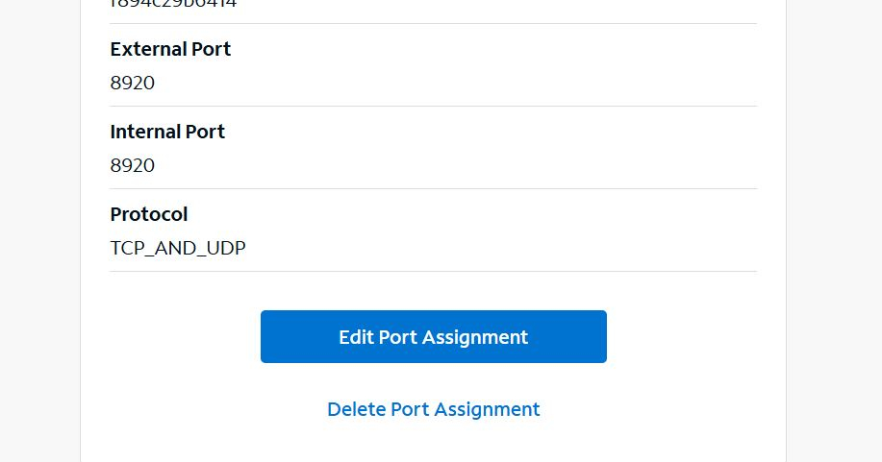Click the divider line below Internal Port value
The width and height of the screenshot is (882, 462).
433,188
